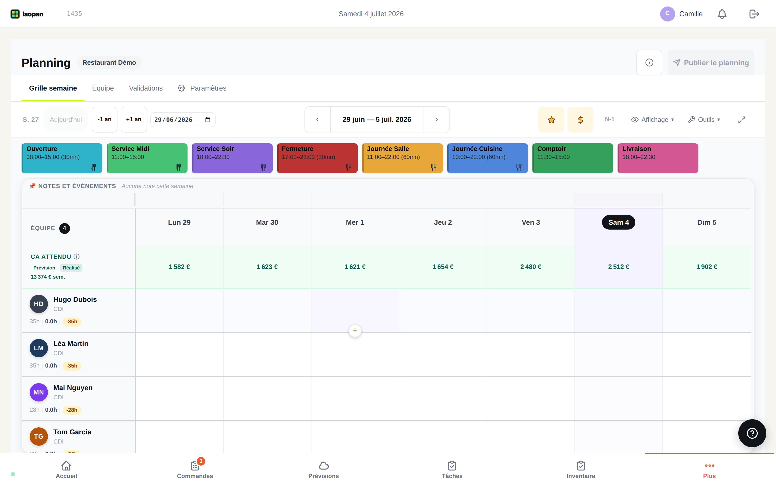Click Publier le planning
776x485 pixels.
click(x=711, y=63)
